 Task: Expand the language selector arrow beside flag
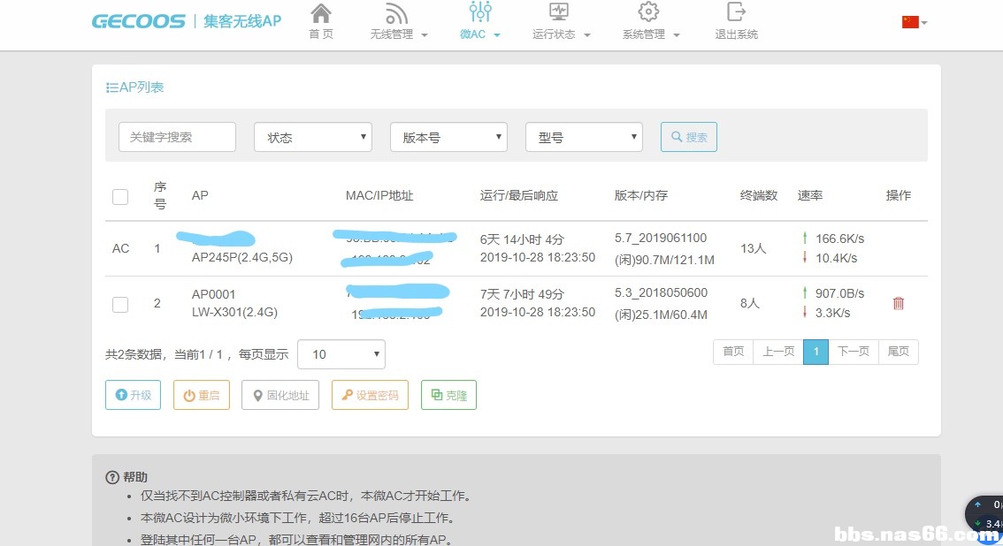(x=924, y=23)
